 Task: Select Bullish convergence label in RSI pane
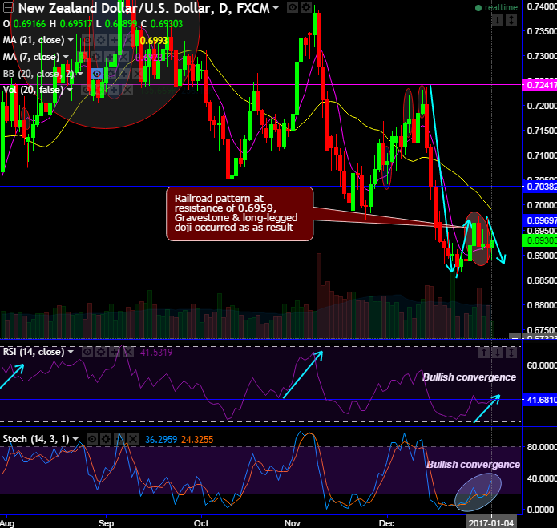click(x=470, y=377)
